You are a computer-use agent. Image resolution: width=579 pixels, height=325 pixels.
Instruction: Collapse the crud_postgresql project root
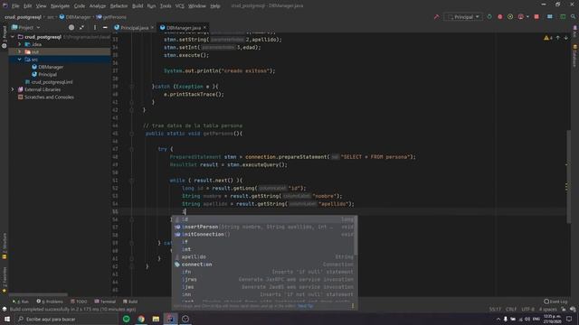13,37
